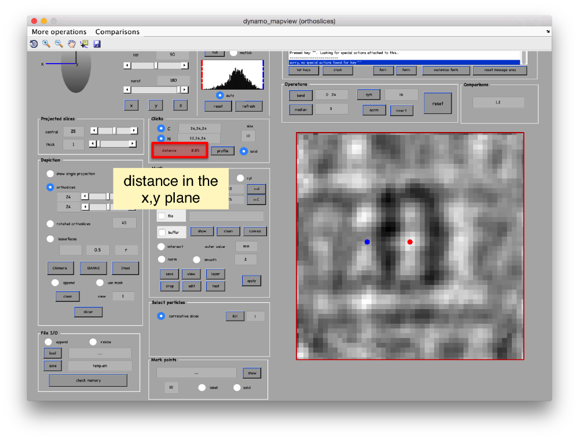Screen dimensions: 579x440
Task: Click the mask apply button
Action: coord(251,281)
